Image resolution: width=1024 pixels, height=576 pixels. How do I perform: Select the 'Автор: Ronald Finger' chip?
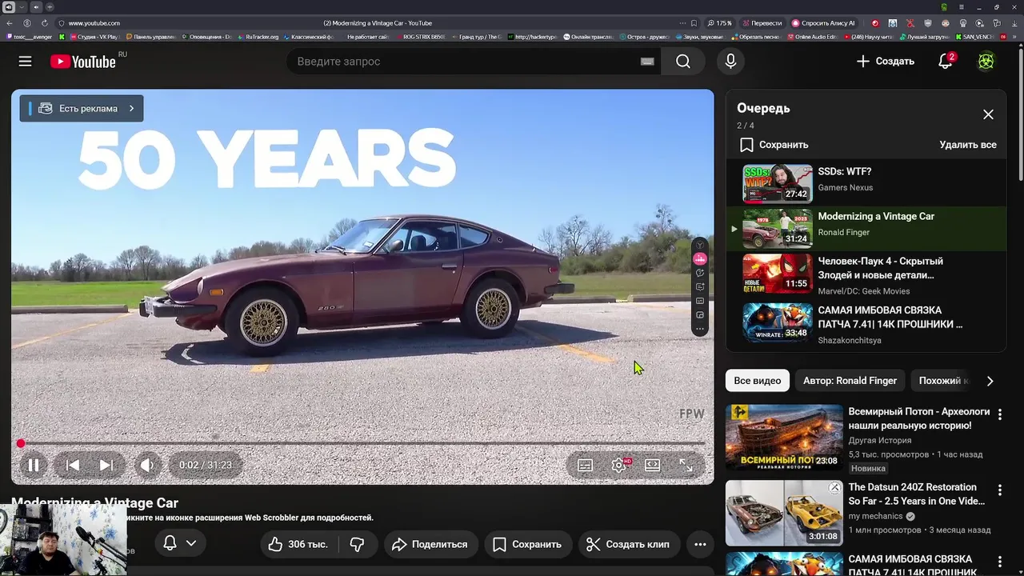[x=850, y=381]
